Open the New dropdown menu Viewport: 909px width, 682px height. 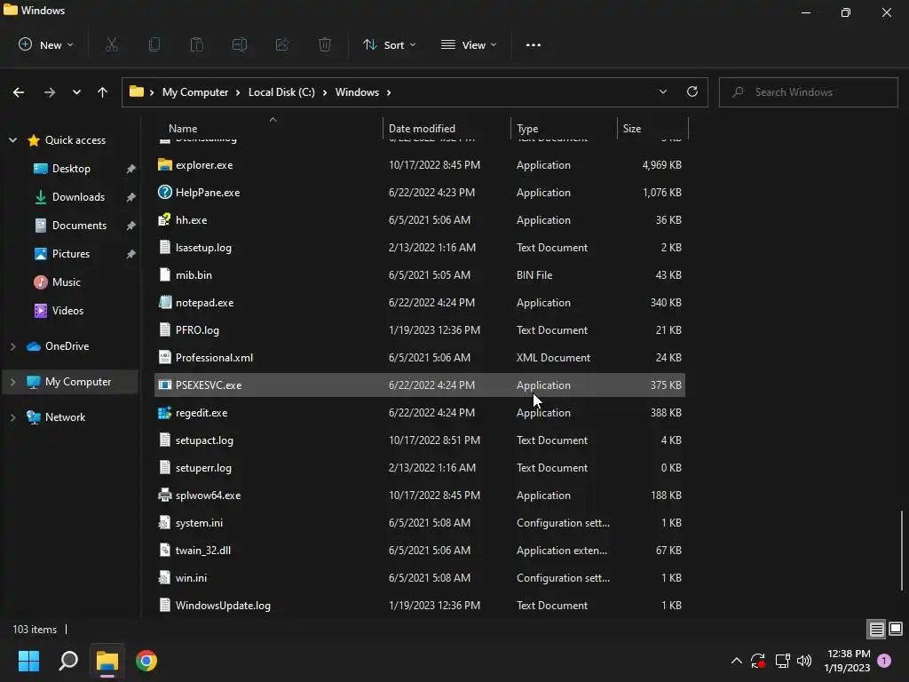[46, 44]
